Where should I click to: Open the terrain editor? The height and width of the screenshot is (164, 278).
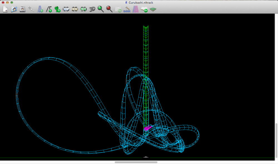click(x=153, y=9)
